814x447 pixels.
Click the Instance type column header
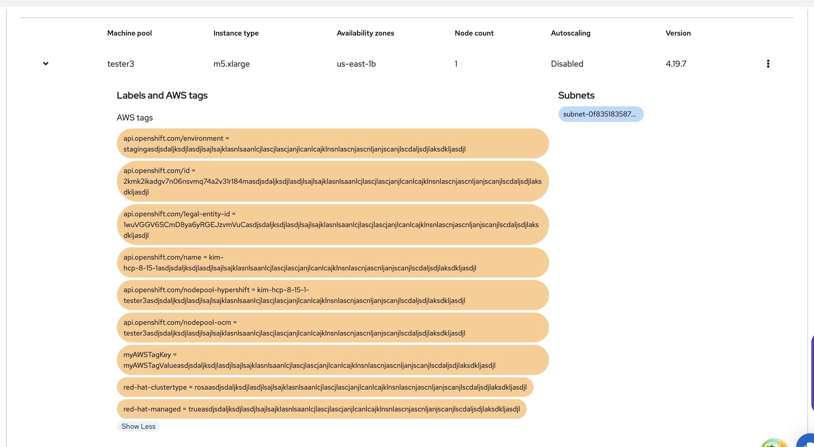click(236, 33)
